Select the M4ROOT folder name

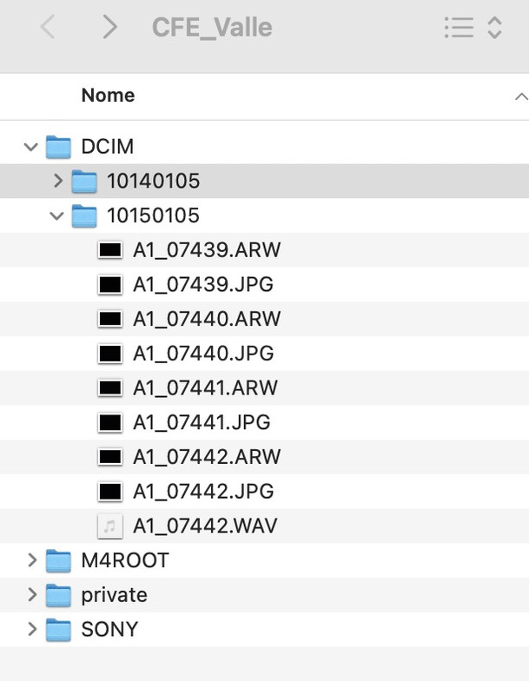tap(125, 560)
